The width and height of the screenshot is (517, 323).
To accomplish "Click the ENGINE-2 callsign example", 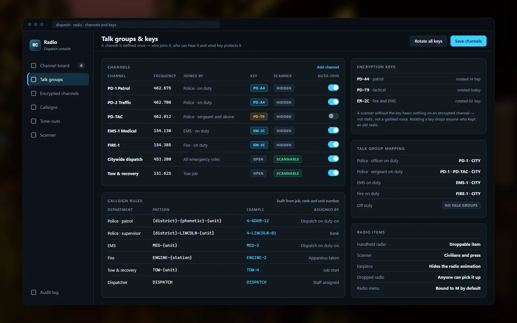I will [x=257, y=258].
